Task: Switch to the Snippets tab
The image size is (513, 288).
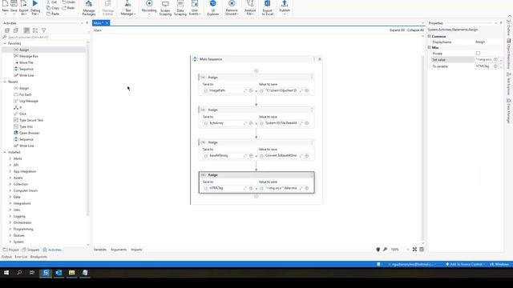Action: click(x=30, y=250)
